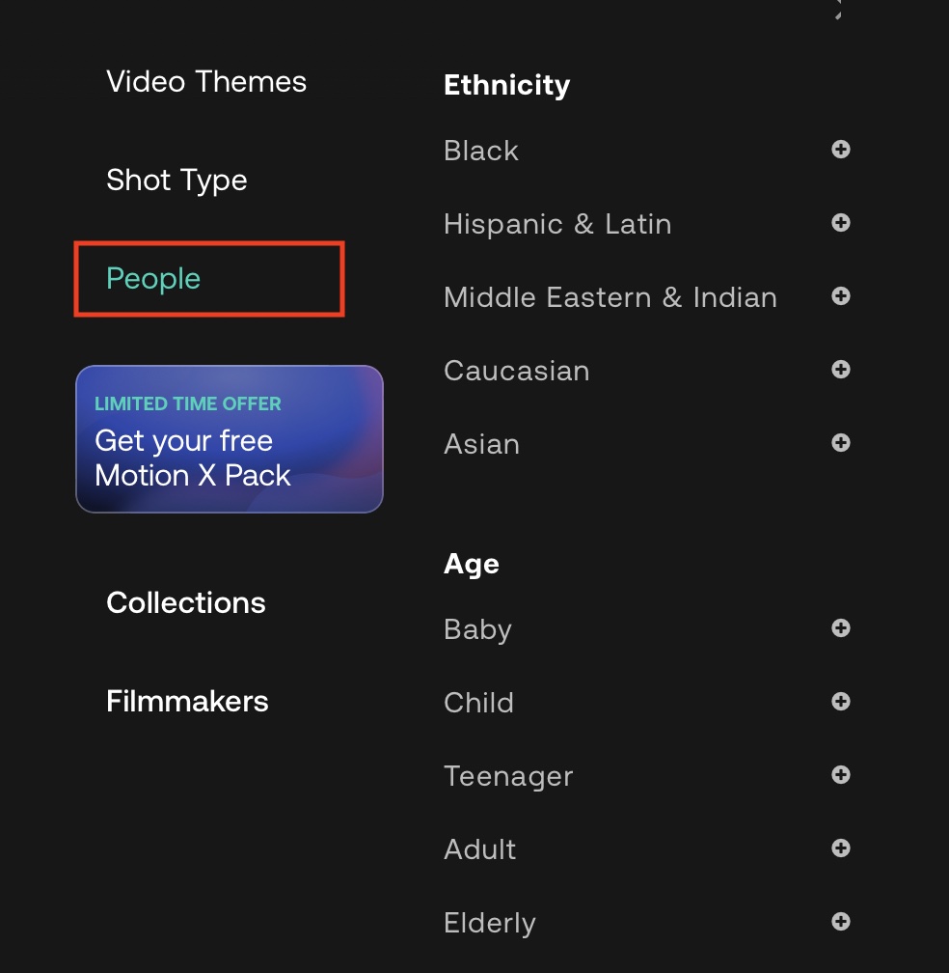Choose the Asian ethnicity option
Image resolution: width=949 pixels, height=973 pixels.
[x=481, y=444]
